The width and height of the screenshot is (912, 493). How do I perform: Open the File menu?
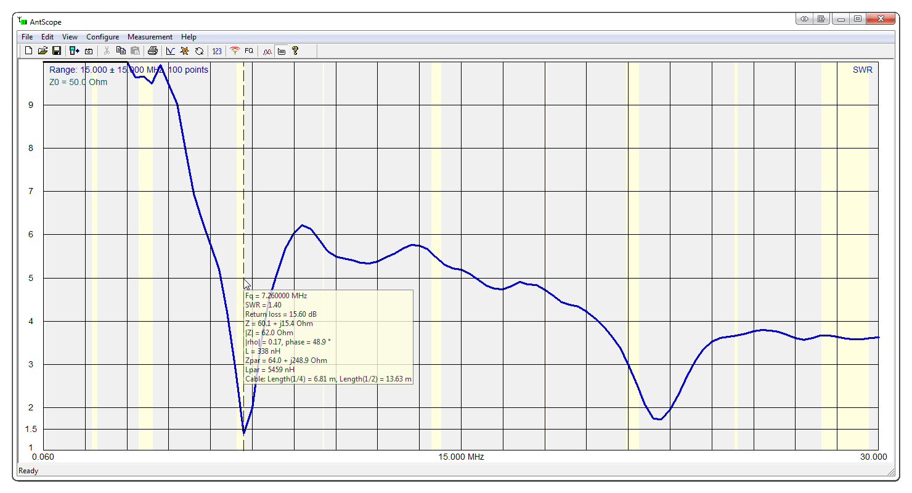(x=27, y=37)
